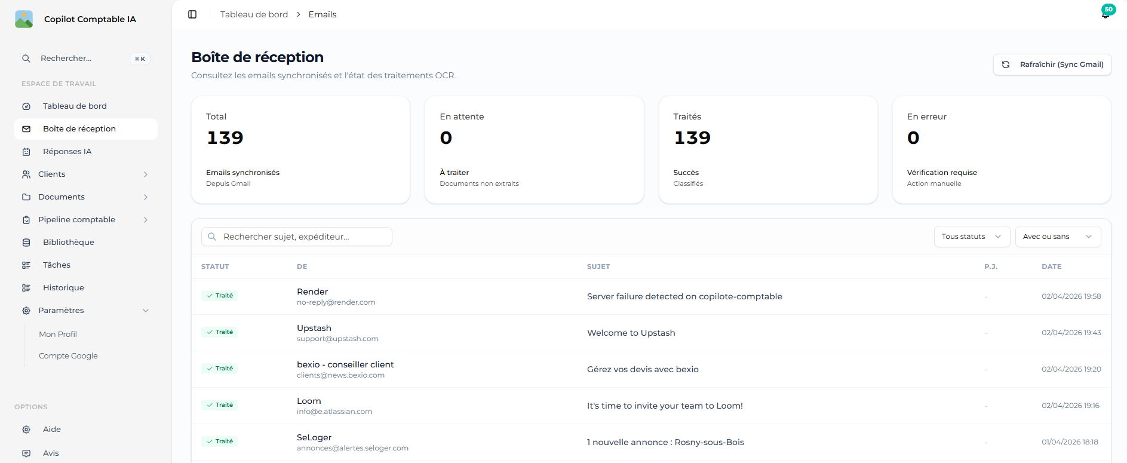Click the Réponses IA icon

coord(26,152)
